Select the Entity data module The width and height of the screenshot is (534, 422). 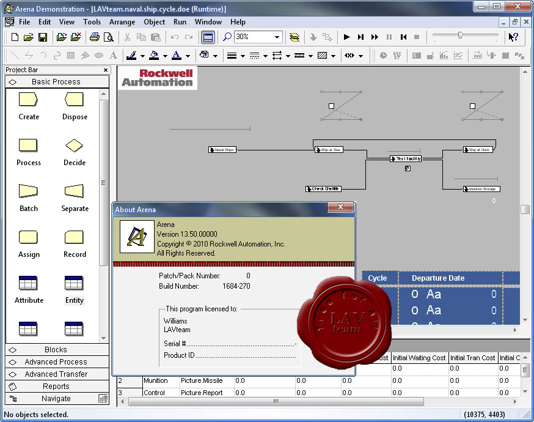tap(75, 290)
